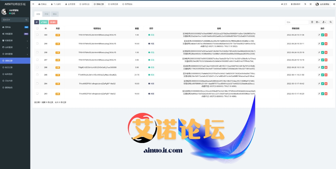Open the columns visibility dropdown

[318, 22]
